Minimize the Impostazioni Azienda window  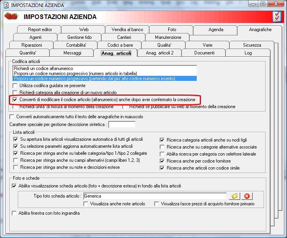coord(253,3)
